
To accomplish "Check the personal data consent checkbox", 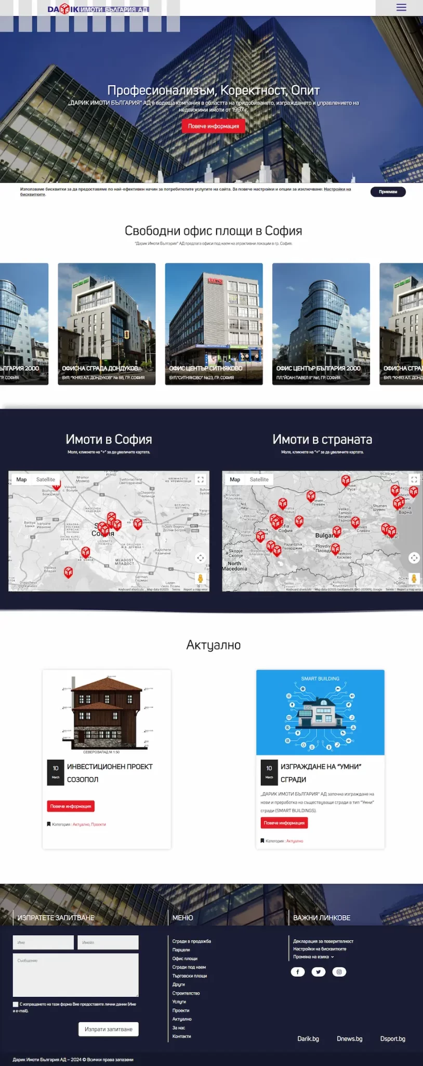I will 16,1004.
